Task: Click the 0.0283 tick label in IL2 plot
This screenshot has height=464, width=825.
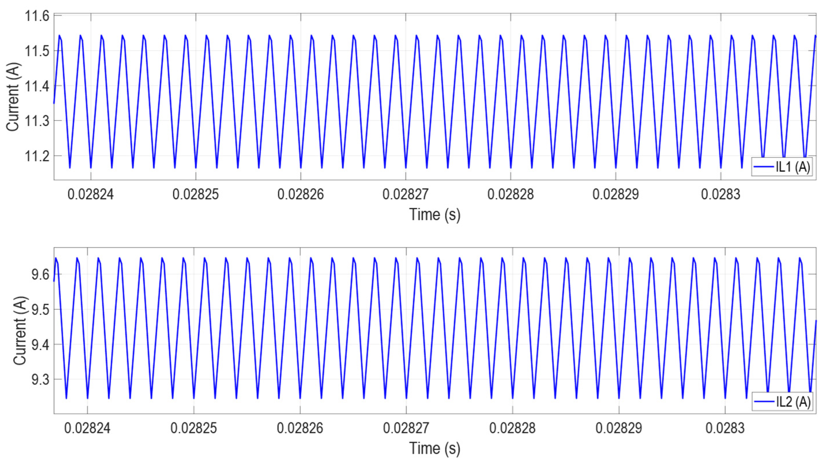Action: pos(725,428)
